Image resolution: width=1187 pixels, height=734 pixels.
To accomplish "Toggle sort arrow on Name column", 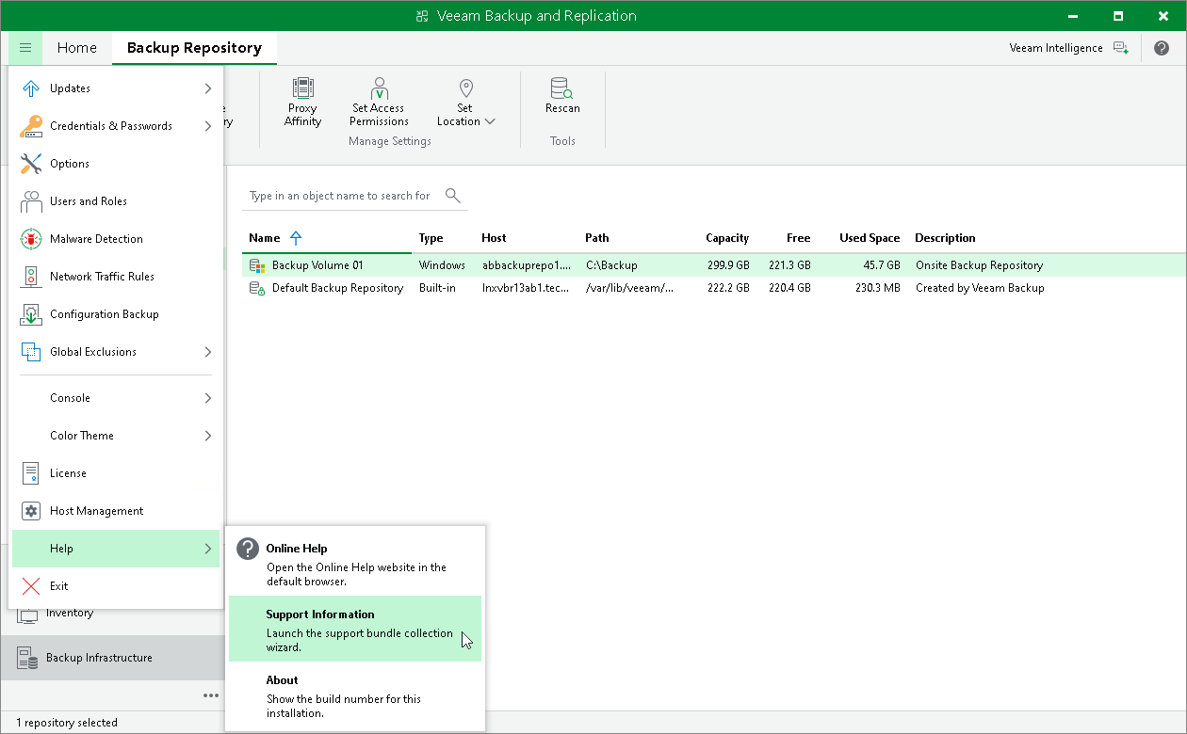I will [296, 238].
